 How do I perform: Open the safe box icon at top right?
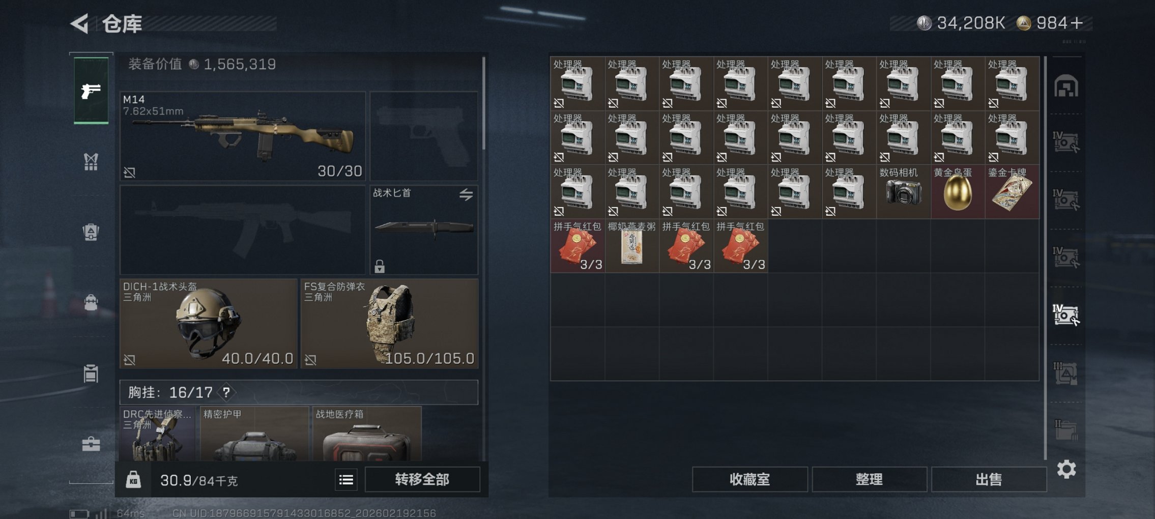click(x=1066, y=86)
